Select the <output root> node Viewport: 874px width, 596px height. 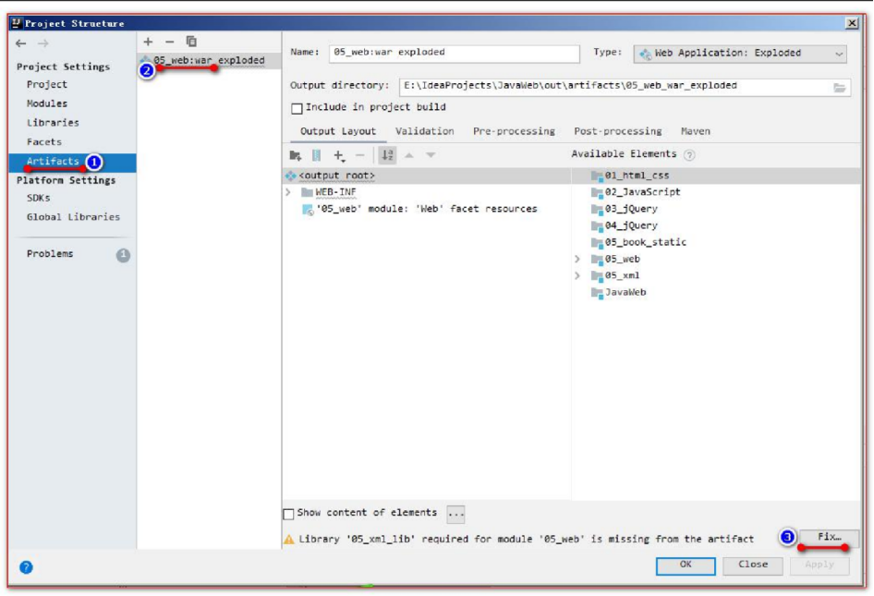tap(336, 176)
